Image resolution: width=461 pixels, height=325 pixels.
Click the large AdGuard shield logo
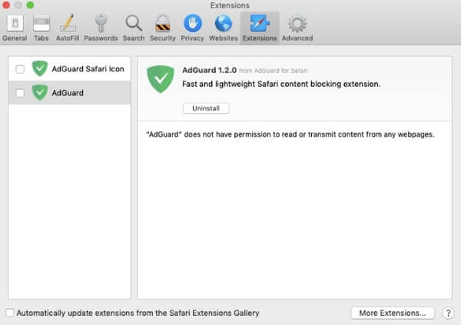click(x=161, y=79)
